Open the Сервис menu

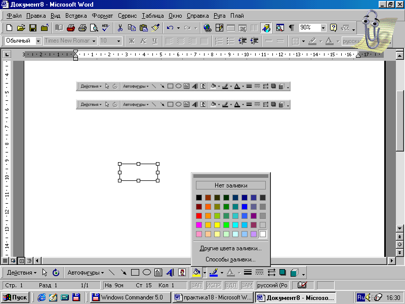[128, 16]
